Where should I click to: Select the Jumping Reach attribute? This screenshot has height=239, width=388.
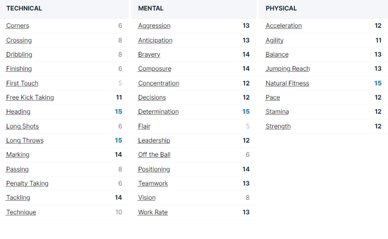[x=287, y=69]
